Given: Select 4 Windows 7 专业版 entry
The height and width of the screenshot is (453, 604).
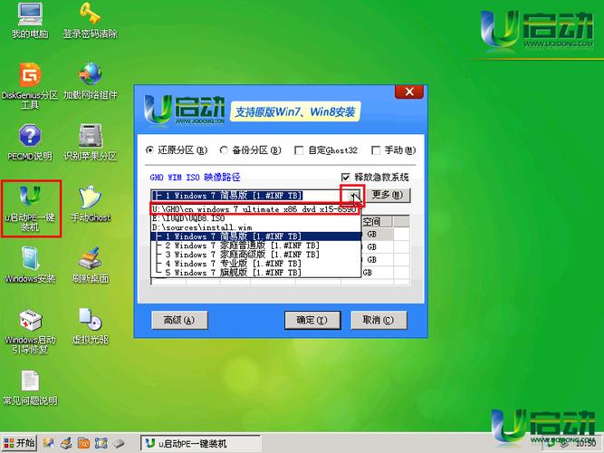Looking at the screenshot, I should (x=255, y=264).
